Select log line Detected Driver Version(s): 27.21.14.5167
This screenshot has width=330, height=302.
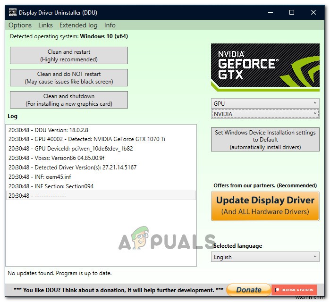[101, 168]
